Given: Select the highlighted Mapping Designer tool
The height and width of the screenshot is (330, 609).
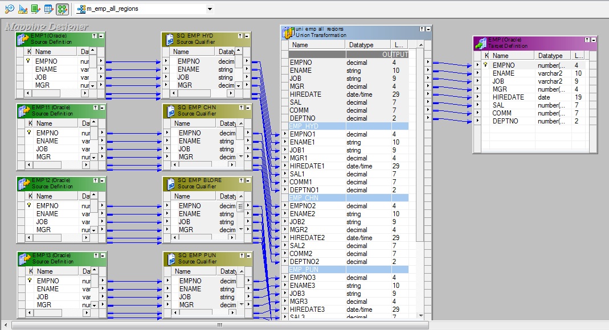Looking at the screenshot, I should [x=61, y=9].
